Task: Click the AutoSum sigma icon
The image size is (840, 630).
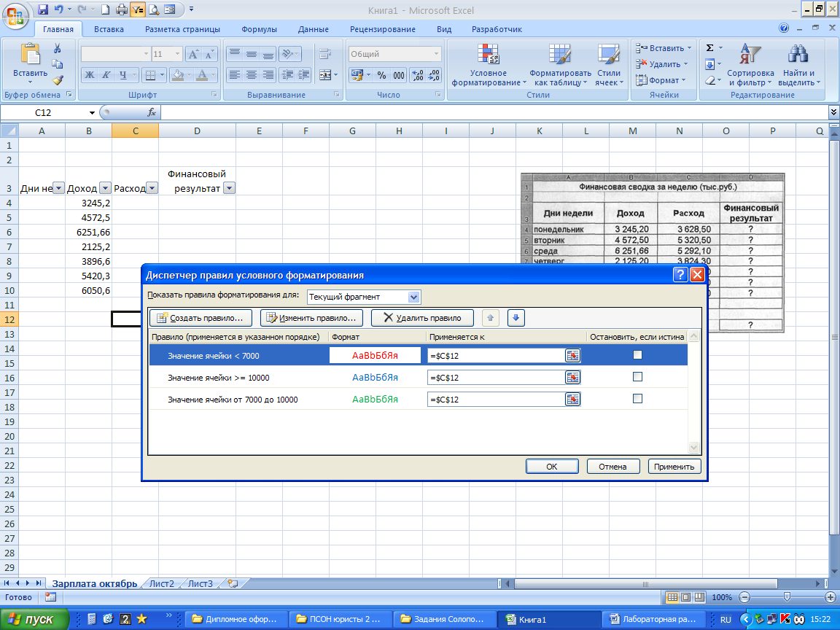Action: pyautogui.click(x=709, y=47)
